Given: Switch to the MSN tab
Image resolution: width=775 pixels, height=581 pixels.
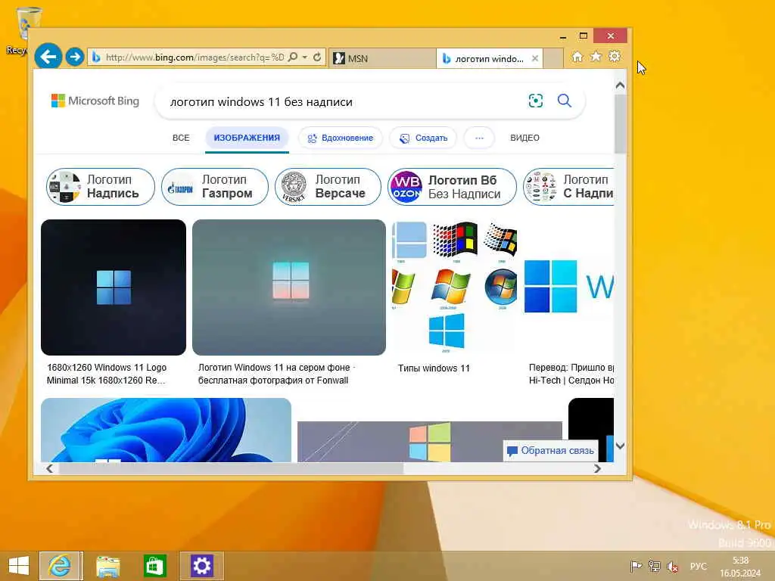Looking at the screenshot, I should pyautogui.click(x=382, y=58).
